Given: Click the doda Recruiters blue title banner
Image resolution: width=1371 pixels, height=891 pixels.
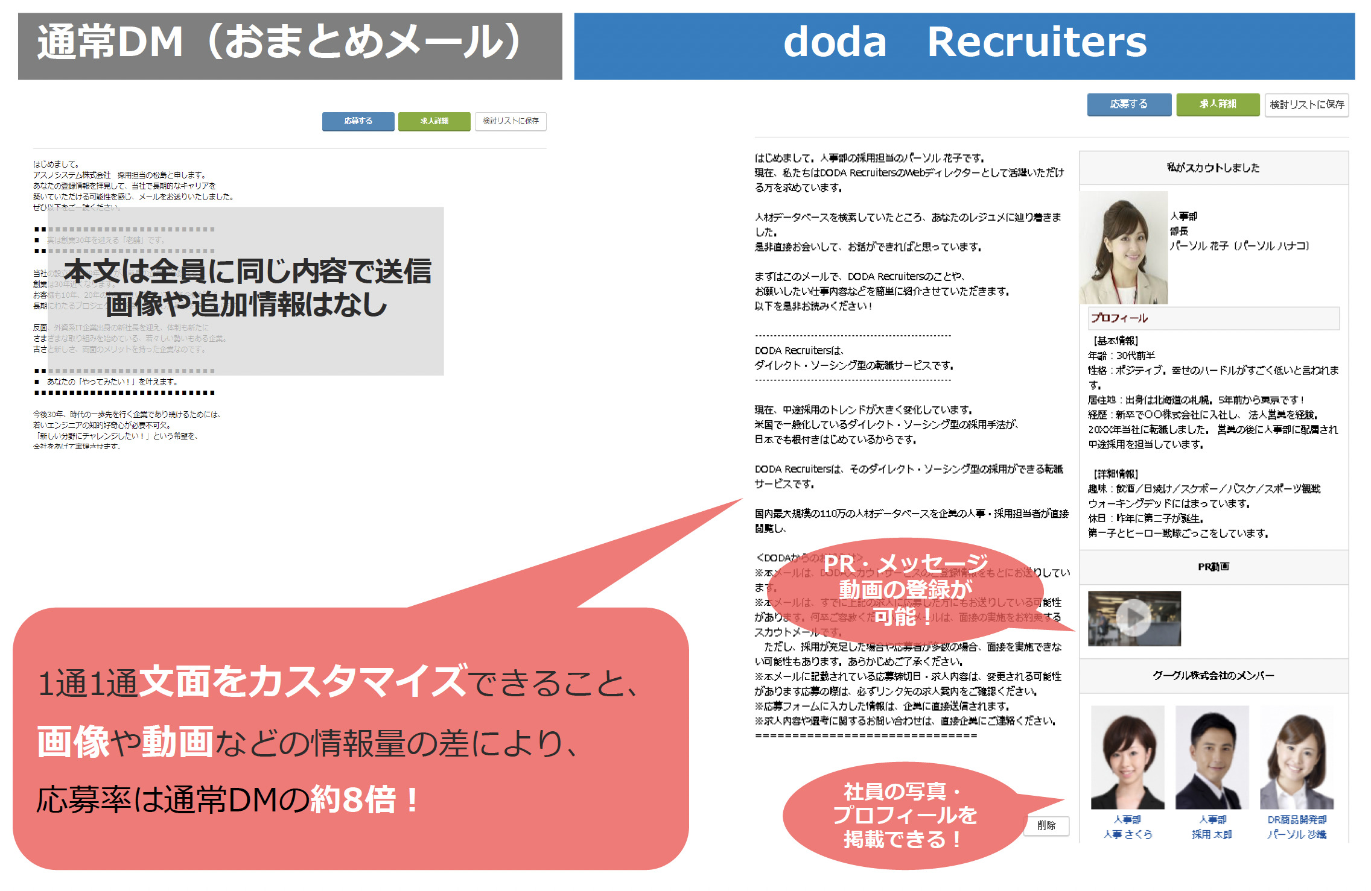Looking at the screenshot, I should (964, 46).
